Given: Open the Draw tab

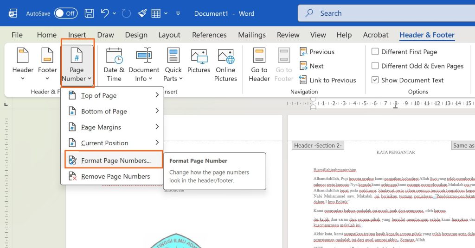Looking at the screenshot, I should point(105,35).
